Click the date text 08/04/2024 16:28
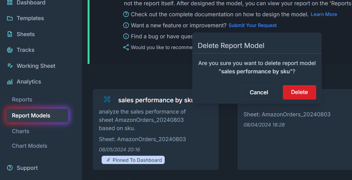352x180 pixels. pos(264,125)
